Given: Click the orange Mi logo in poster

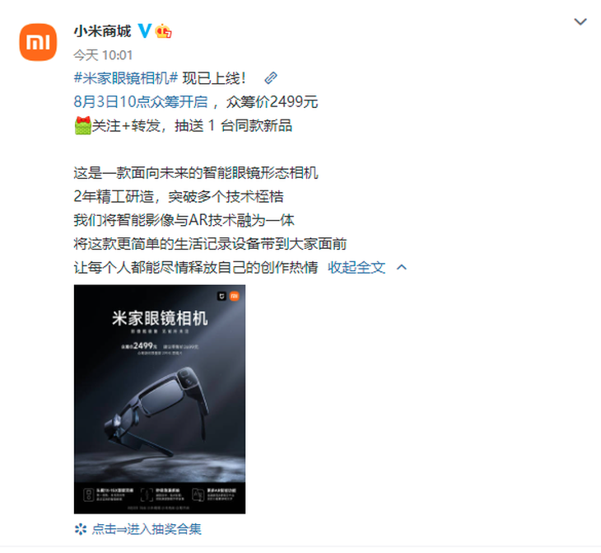Looking at the screenshot, I should pyautogui.click(x=234, y=296).
